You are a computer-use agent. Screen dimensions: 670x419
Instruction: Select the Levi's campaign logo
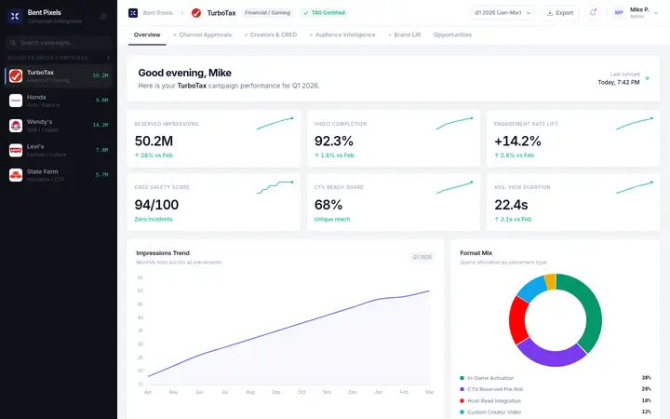pos(16,151)
